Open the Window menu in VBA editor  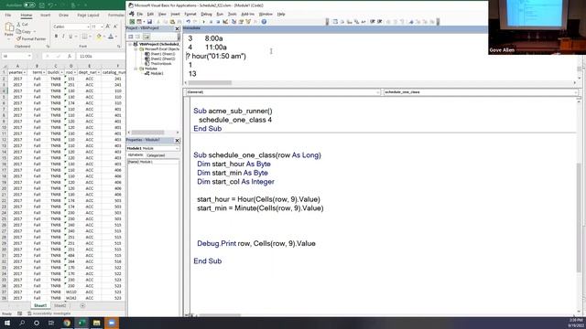[266, 14]
